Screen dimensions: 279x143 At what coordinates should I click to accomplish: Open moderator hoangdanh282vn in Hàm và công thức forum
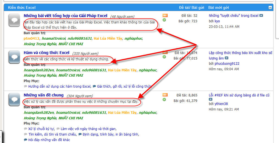[x=39, y=70]
